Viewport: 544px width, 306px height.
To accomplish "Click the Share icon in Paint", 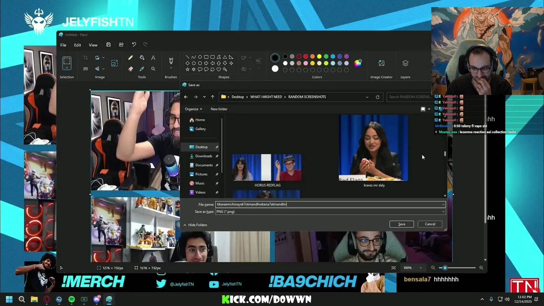I will 121,45.
